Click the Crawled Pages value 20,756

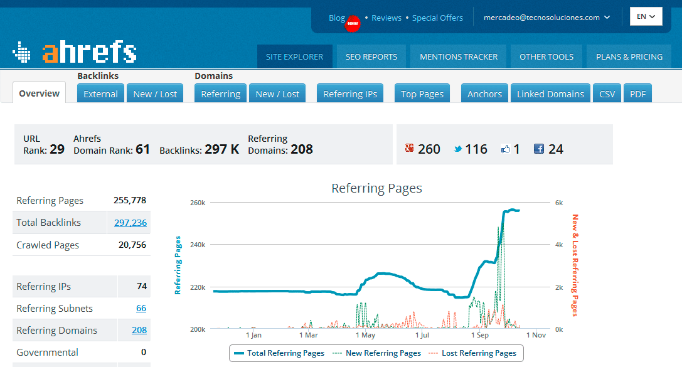(x=132, y=245)
